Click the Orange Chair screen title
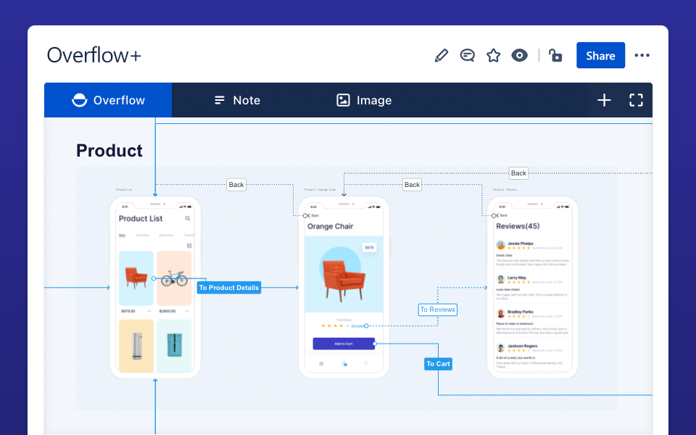This screenshot has width=696, height=435. click(x=331, y=226)
